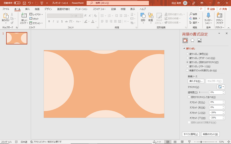
Task: Open the Shapes (図形) gallery icon
Action: (x=143, y=16)
